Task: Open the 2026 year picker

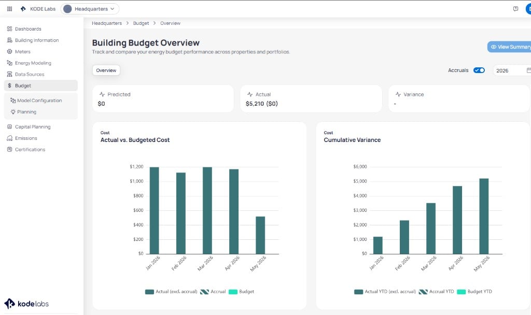Action: tap(512, 70)
